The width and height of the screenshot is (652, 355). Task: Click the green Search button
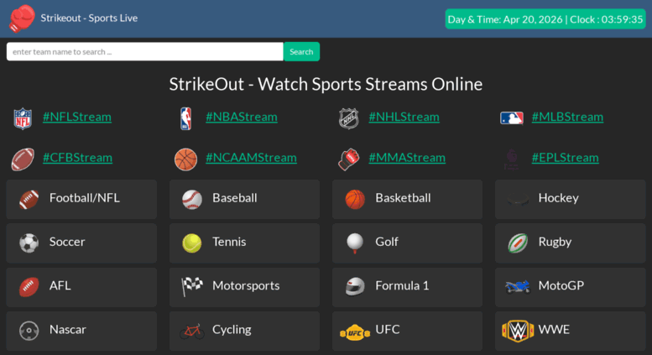click(x=301, y=51)
